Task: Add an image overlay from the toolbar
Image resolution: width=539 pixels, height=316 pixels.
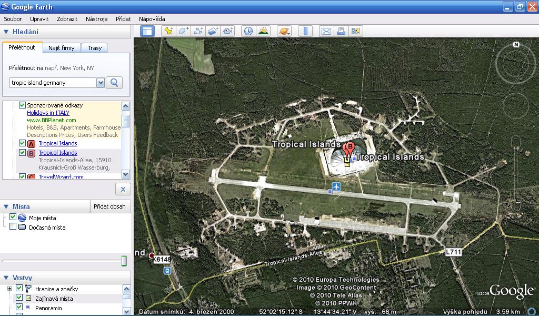Action: point(213,31)
